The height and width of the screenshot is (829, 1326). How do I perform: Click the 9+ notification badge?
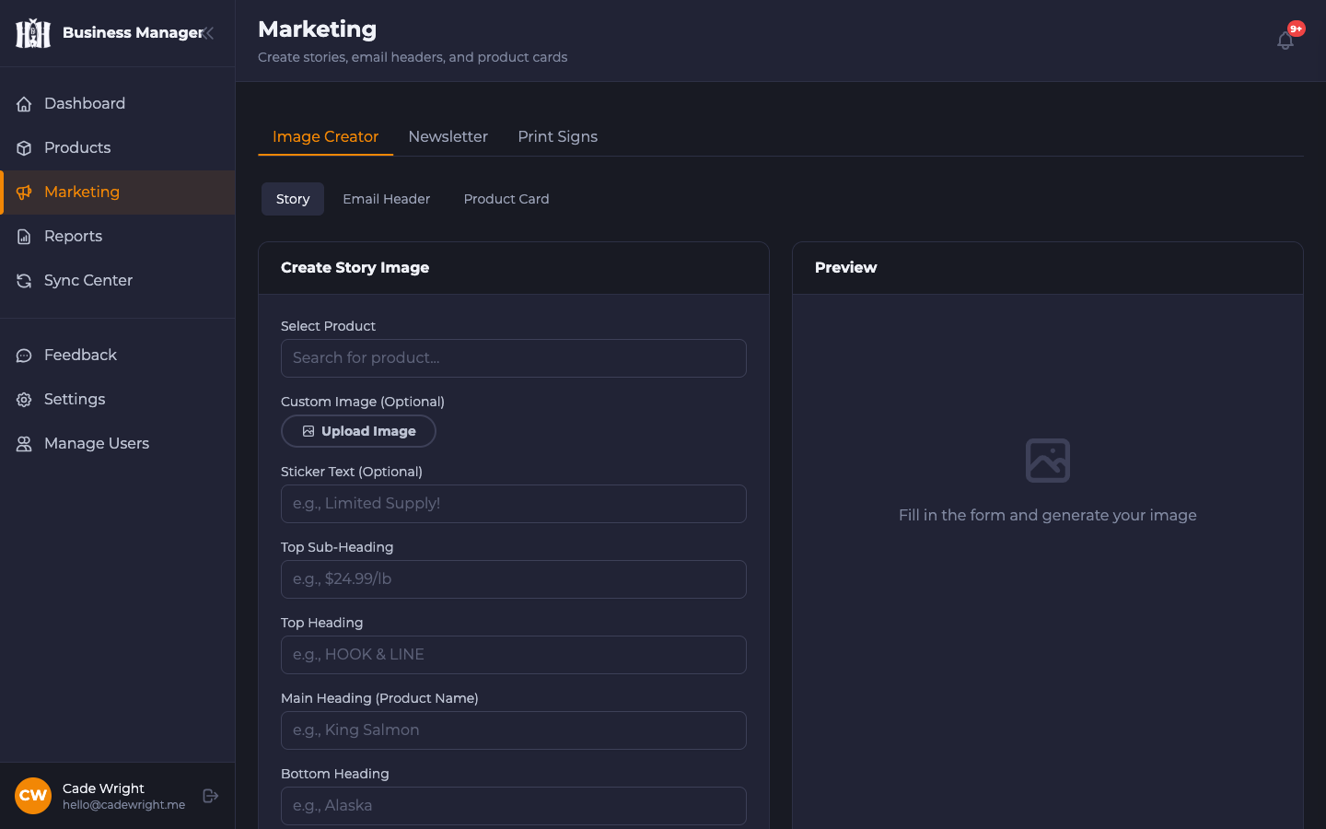1297,29
